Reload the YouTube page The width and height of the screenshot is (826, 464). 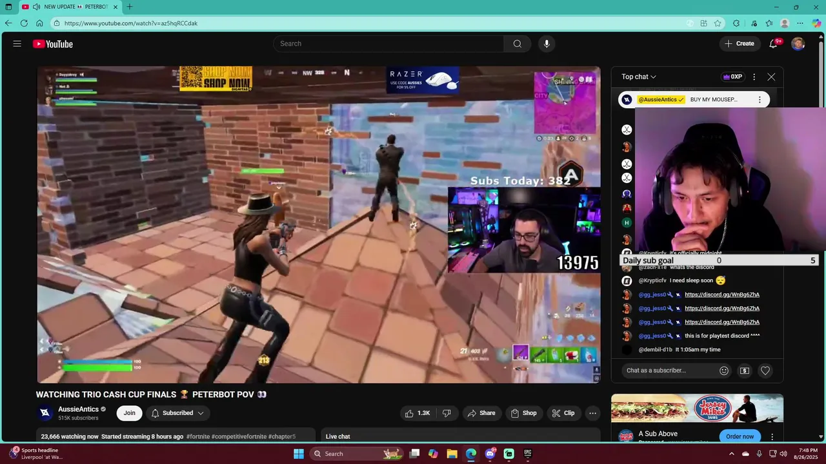click(x=24, y=23)
